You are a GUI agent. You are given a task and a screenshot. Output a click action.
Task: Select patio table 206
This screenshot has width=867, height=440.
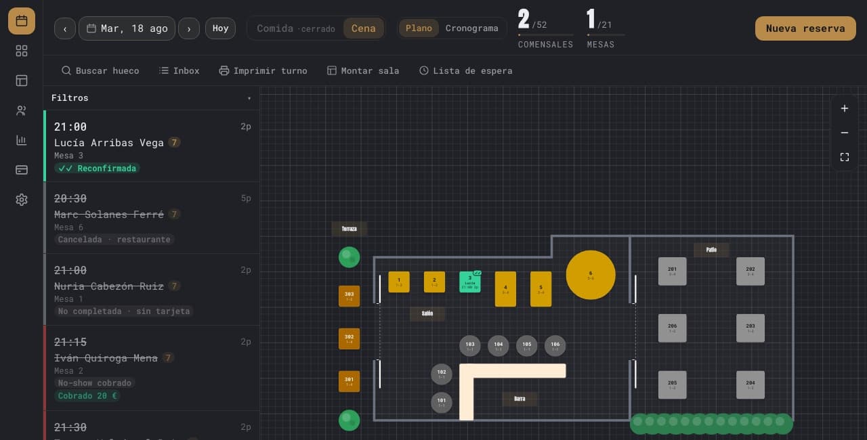point(673,328)
